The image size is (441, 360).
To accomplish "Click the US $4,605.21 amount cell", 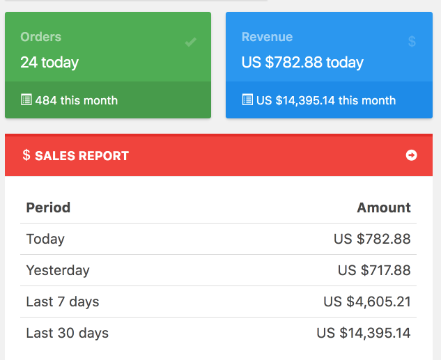I will tap(367, 302).
